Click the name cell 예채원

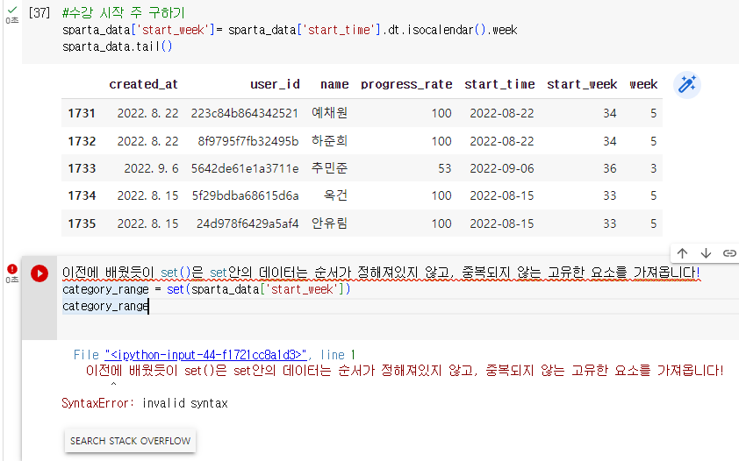(329, 113)
